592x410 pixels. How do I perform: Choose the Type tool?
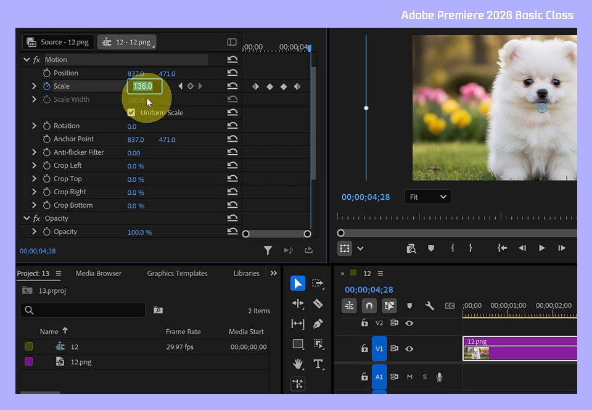coord(318,364)
